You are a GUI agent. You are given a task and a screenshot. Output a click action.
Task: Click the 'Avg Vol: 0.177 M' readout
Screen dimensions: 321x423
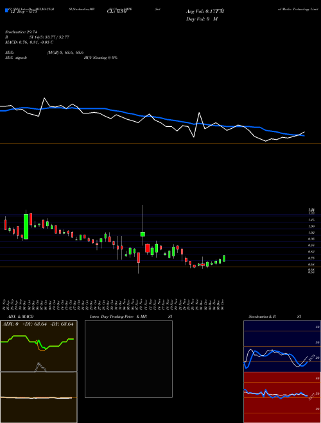click(205, 12)
